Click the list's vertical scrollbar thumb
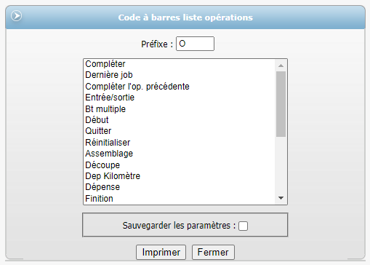This screenshot has width=370, height=265. [x=281, y=104]
